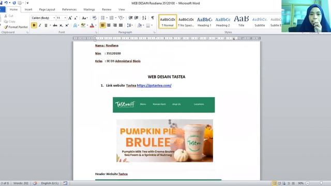Click Increase Indent icon

[137, 18]
